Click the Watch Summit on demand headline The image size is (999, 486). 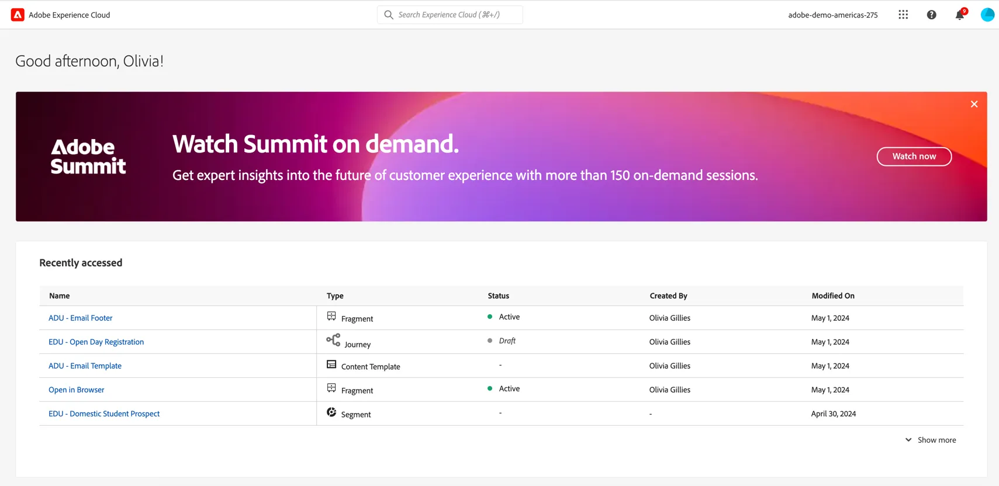(x=316, y=144)
